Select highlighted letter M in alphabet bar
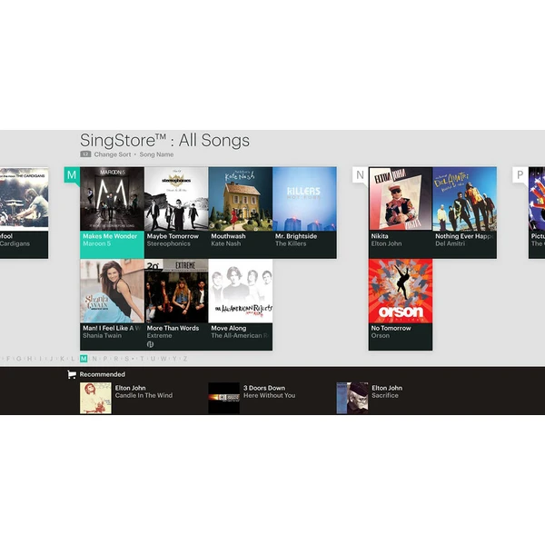 pos(84,359)
